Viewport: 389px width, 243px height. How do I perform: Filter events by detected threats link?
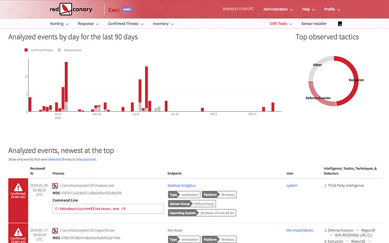click(x=60, y=160)
